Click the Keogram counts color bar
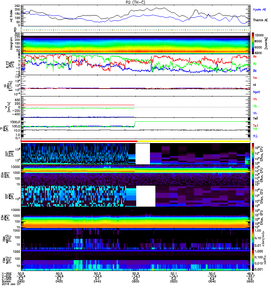Image resolution: width=271 pixels, height=289 pixels. [253, 43]
